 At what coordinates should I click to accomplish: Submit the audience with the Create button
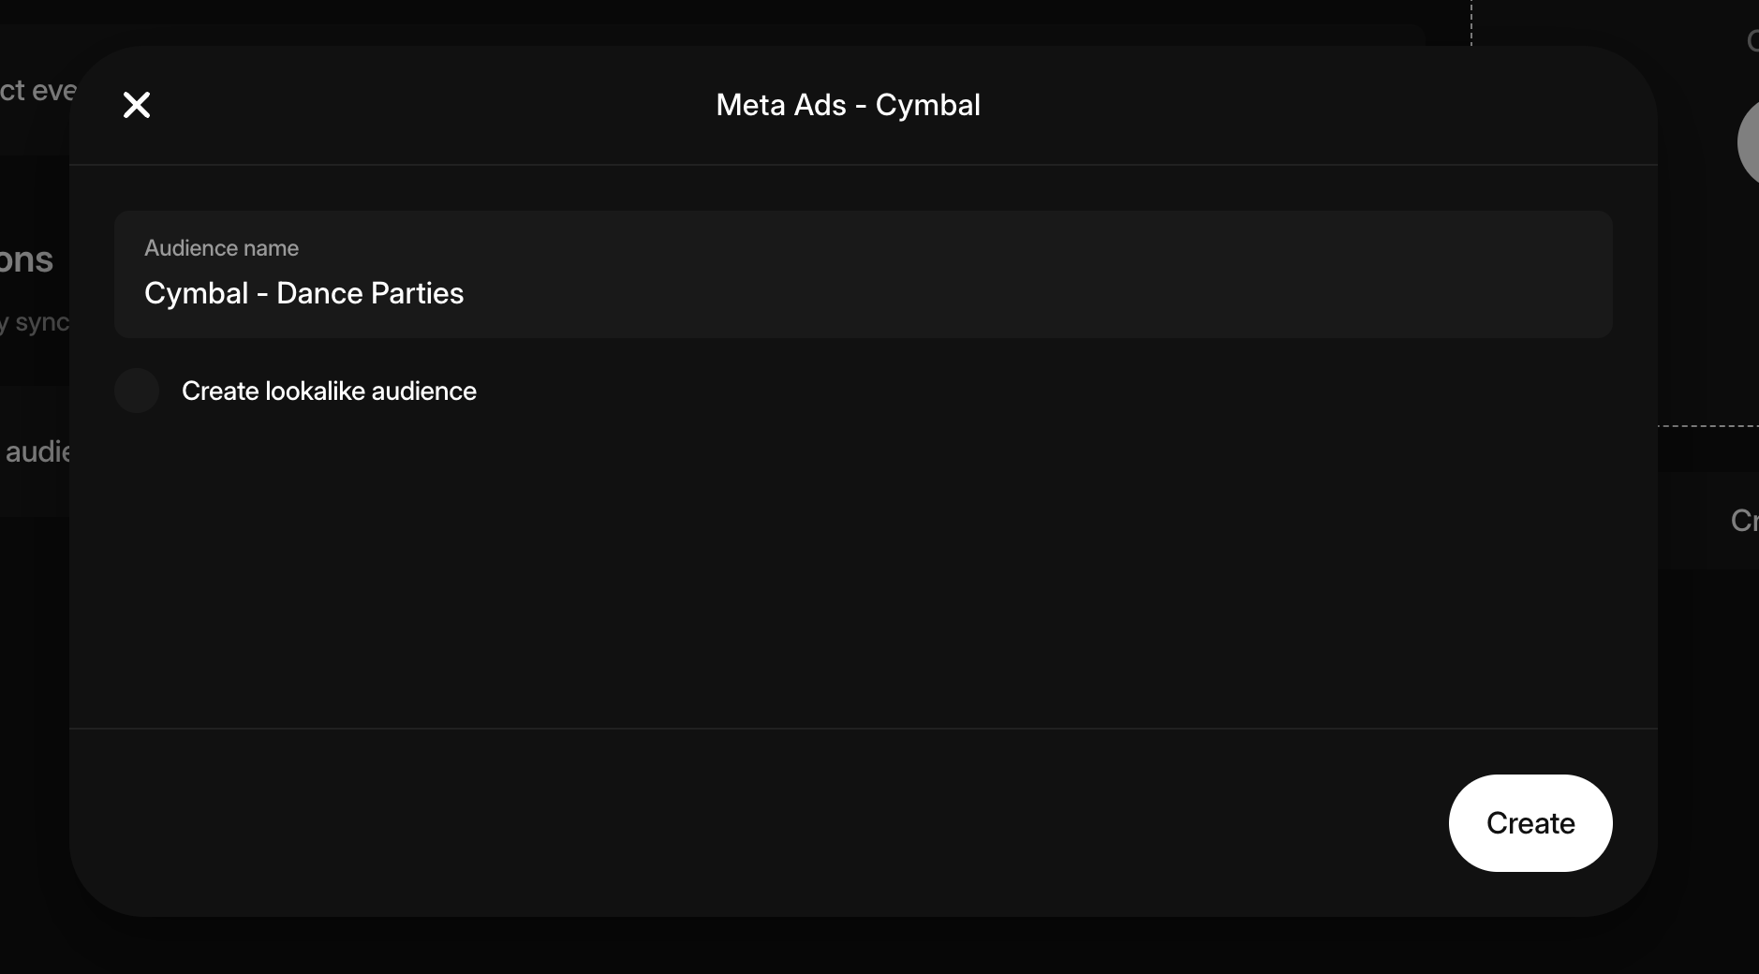(1530, 823)
